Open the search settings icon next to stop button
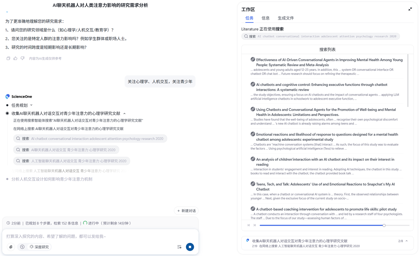 click(x=179, y=247)
